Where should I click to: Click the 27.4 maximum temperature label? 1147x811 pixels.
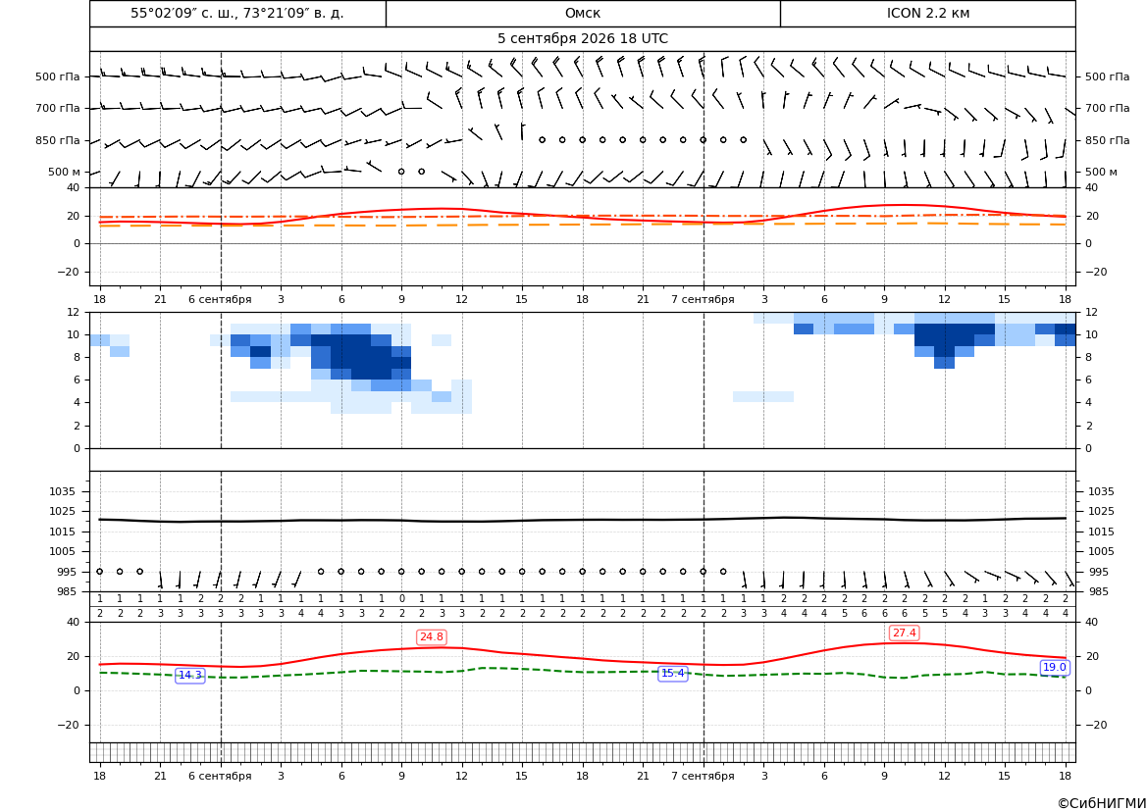pos(904,633)
